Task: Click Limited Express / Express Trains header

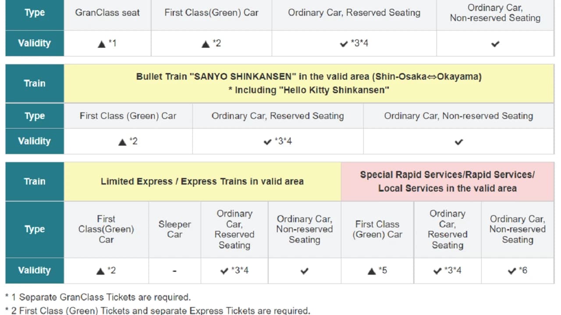Action: 202,181
